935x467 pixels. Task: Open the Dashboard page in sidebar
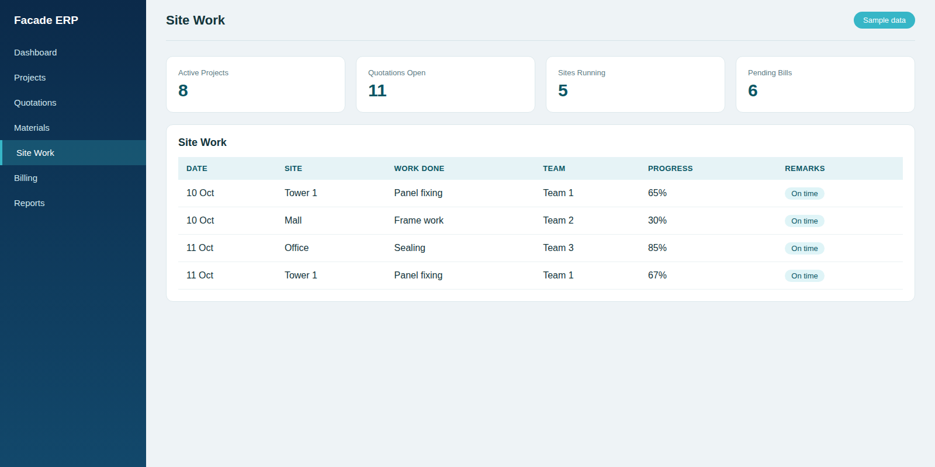click(73, 53)
